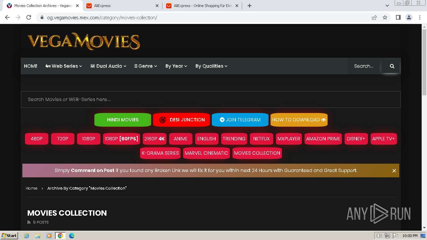Screen dimensions: 427x240
Task: Expand the Dual Audio dropdown menu
Action: [108, 66]
